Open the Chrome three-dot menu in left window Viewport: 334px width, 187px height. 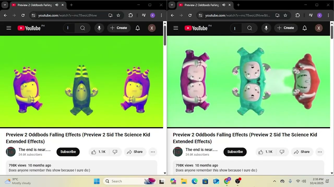[x=162, y=15]
